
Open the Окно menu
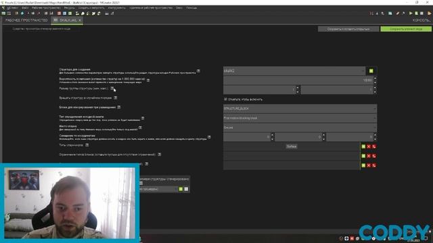[x=179, y=7]
